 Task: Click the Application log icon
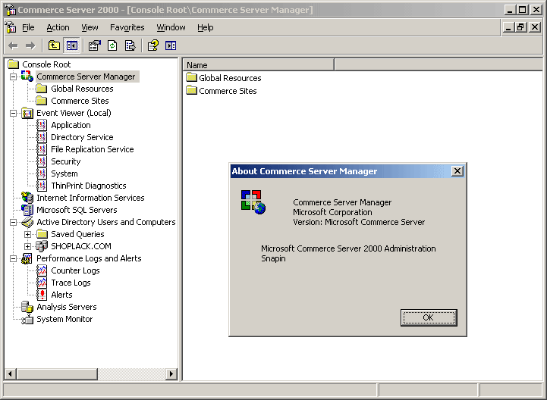[x=42, y=125]
